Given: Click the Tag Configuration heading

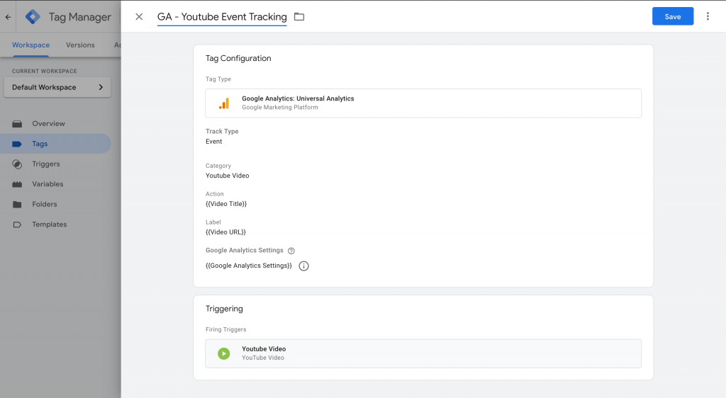Looking at the screenshot, I should coord(238,58).
